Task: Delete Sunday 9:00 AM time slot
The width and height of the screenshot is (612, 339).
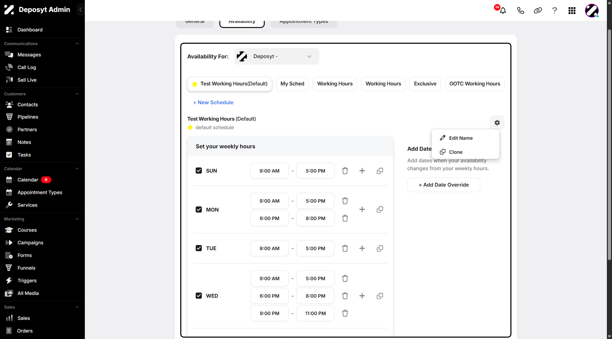Action: pyautogui.click(x=345, y=171)
